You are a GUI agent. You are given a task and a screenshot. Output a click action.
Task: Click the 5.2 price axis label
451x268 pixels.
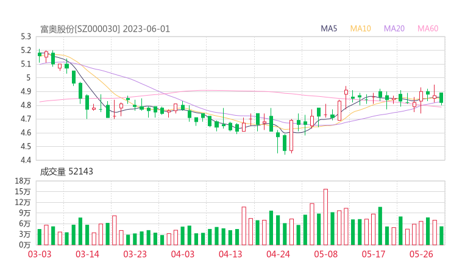(x=26, y=51)
